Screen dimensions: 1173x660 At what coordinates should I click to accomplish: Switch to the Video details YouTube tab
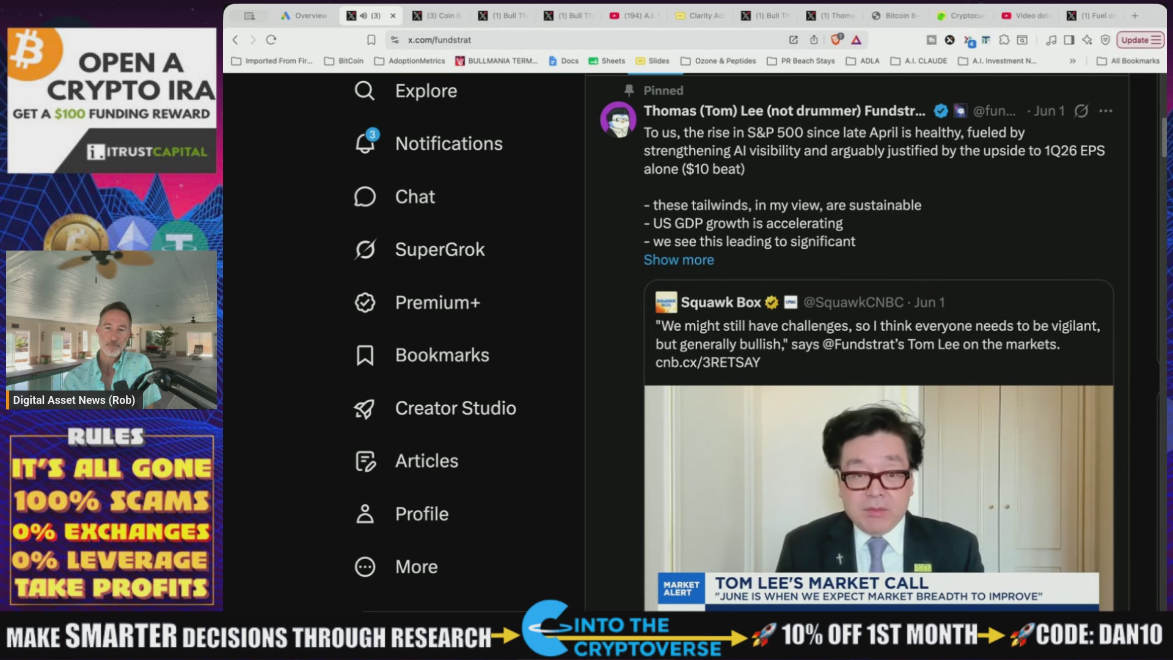1026,16
